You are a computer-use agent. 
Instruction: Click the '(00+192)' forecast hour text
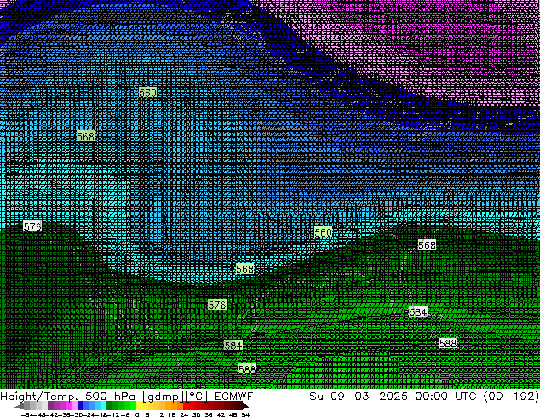coord(511,397)
